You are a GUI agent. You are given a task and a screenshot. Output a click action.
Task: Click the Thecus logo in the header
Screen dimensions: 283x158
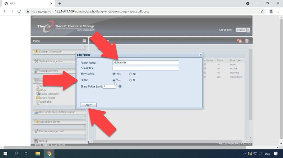[46, 26]
